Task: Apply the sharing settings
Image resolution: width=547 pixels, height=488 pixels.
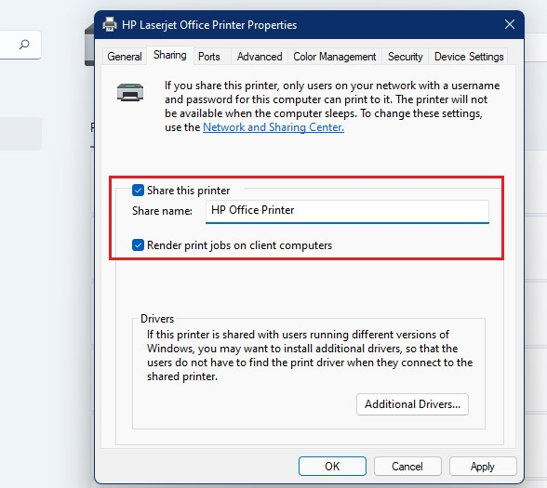Action: (483, 466)
